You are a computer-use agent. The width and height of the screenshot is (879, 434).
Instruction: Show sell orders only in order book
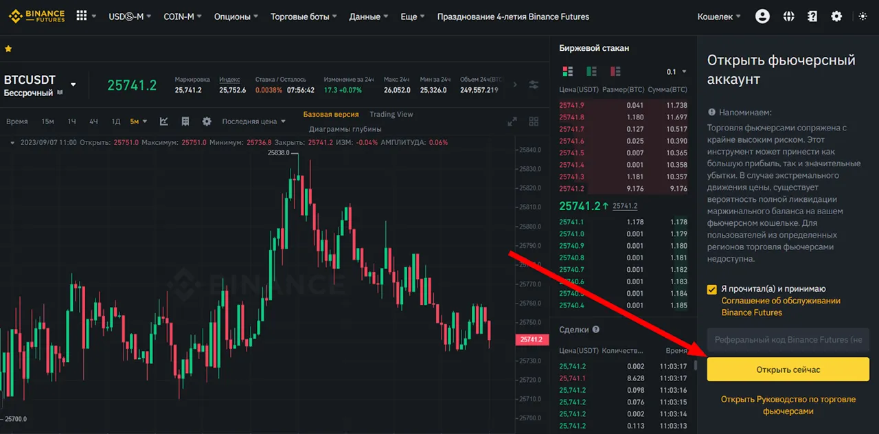[615, 71]
